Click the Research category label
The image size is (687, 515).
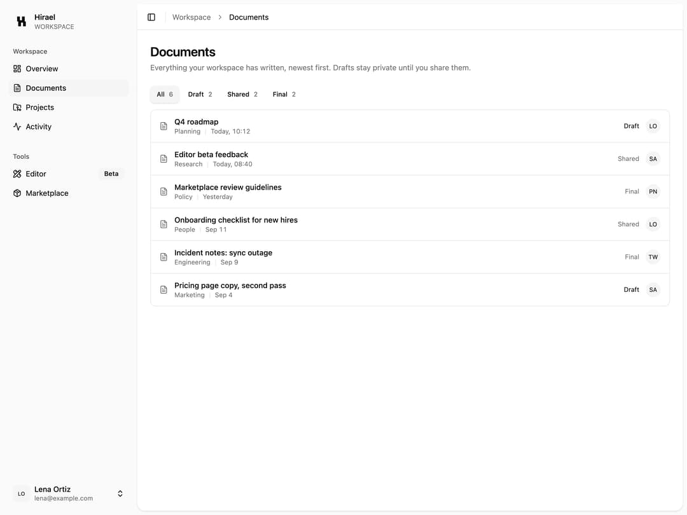click(188, 164)
